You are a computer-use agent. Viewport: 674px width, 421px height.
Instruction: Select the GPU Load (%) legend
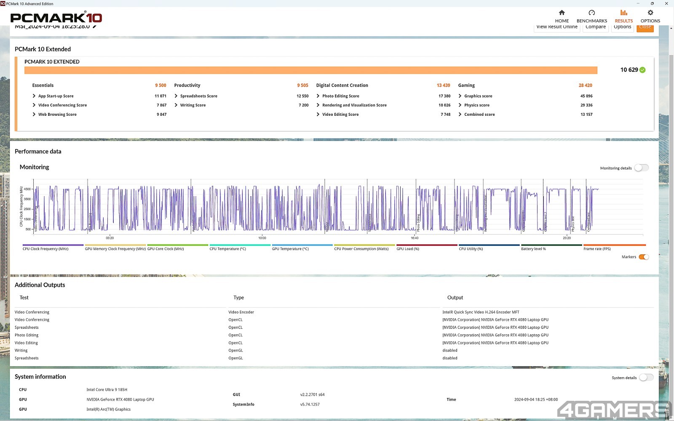point(427,247)
